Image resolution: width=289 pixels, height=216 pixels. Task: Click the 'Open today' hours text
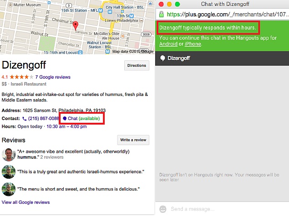click(x=30, y=126)
